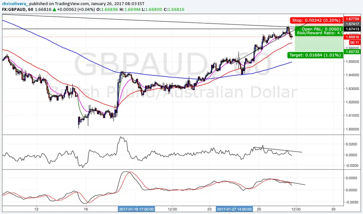
Task: Click the green shaded short position zone
Action: 319,44
